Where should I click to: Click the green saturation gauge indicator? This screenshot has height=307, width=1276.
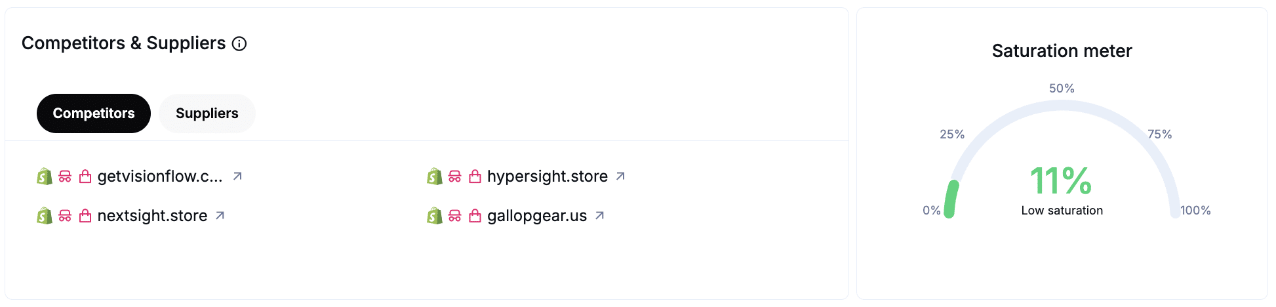951,199
